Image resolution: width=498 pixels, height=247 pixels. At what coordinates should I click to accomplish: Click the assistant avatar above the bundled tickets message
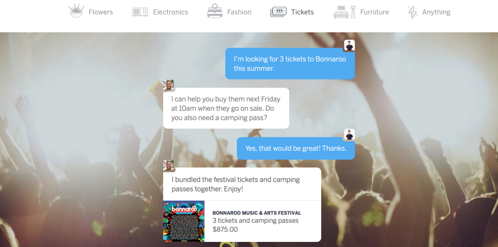(x=169, y=165)
